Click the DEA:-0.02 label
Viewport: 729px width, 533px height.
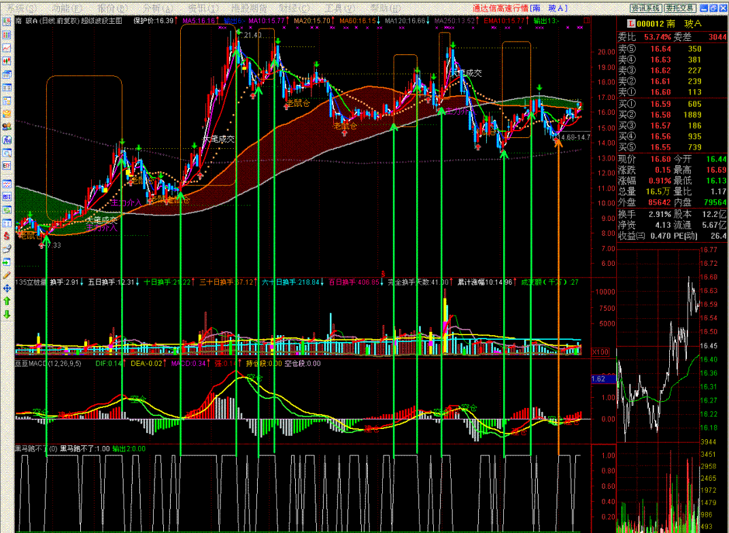click(x=146, y=364)
